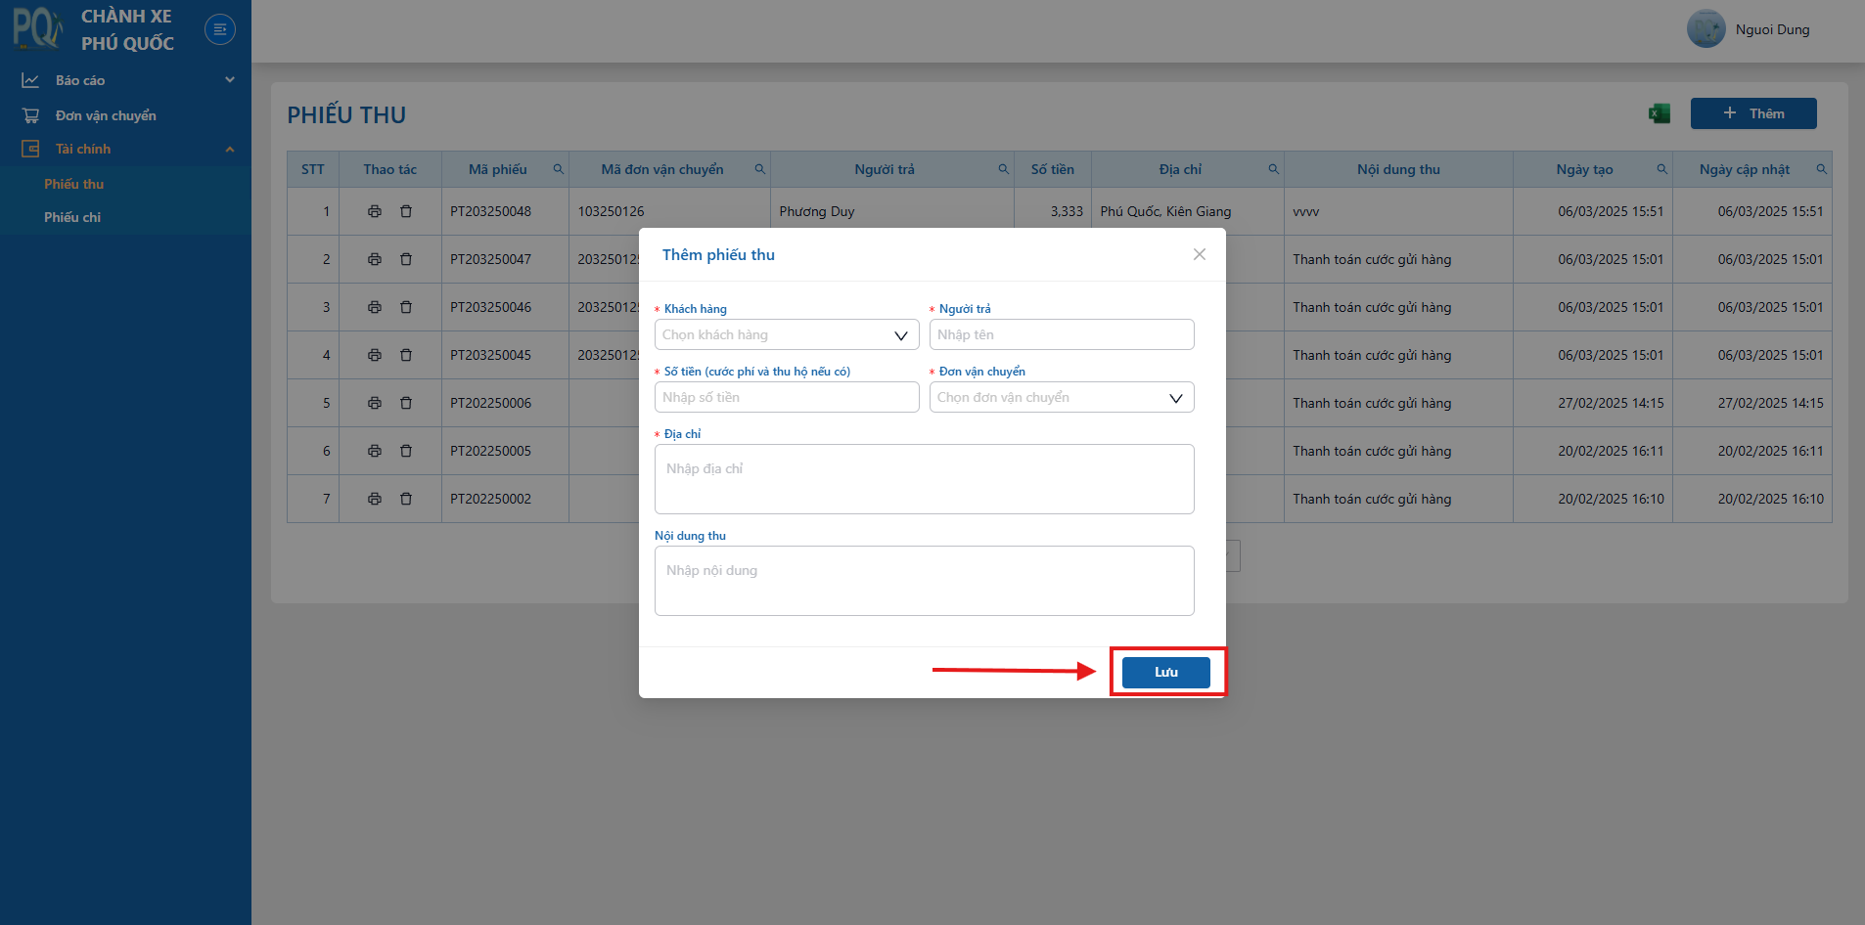This screenshot has width=1865, height=925.
Task: Focus the Người trả name field
Action: 1062,334
